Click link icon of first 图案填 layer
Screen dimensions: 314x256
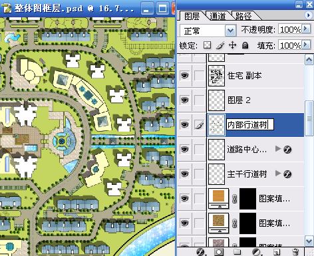234,199
